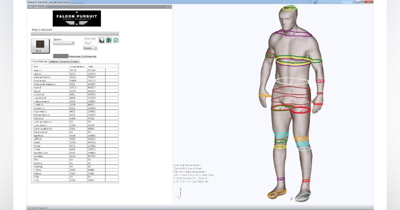Select the 'L crotch cir' row
400x210 pixels.
point(75,94)
